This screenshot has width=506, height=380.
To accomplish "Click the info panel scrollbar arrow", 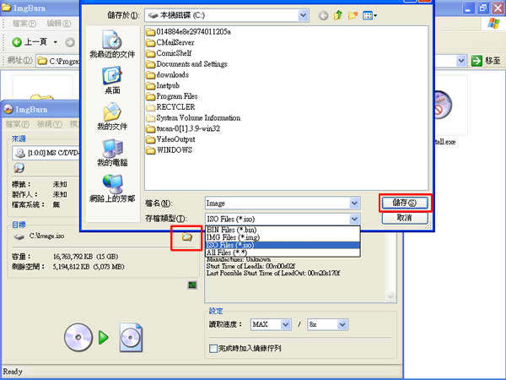I will [390, 296].
